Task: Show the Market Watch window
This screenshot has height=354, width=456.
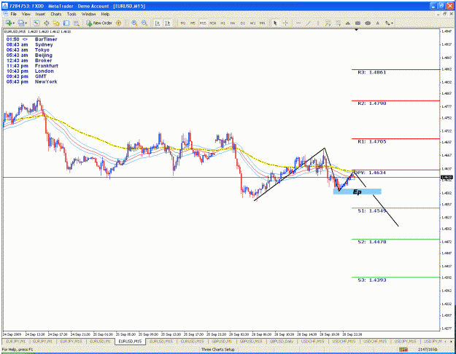Action: 36,23
